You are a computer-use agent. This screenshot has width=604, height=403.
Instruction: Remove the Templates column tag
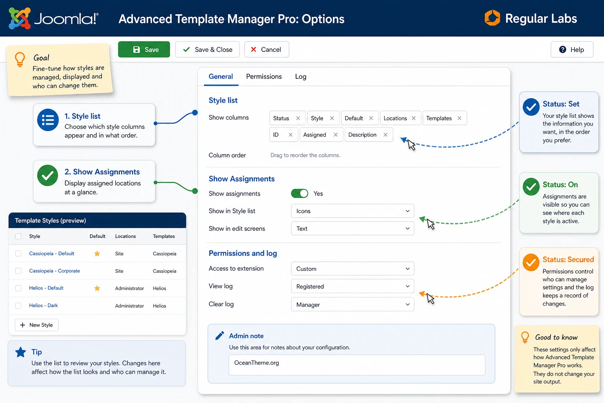click(x=459, y=118)
